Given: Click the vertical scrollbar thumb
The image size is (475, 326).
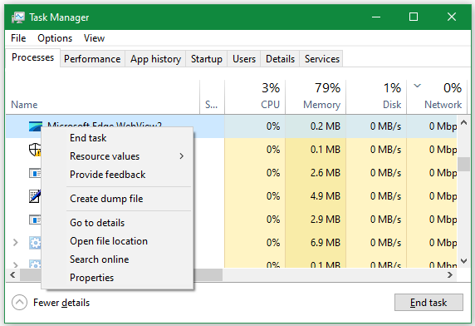Looking at the screenshot, I should [463, 164].
